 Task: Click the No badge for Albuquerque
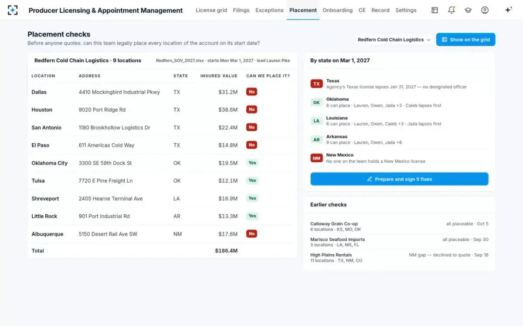pos(251,234)
